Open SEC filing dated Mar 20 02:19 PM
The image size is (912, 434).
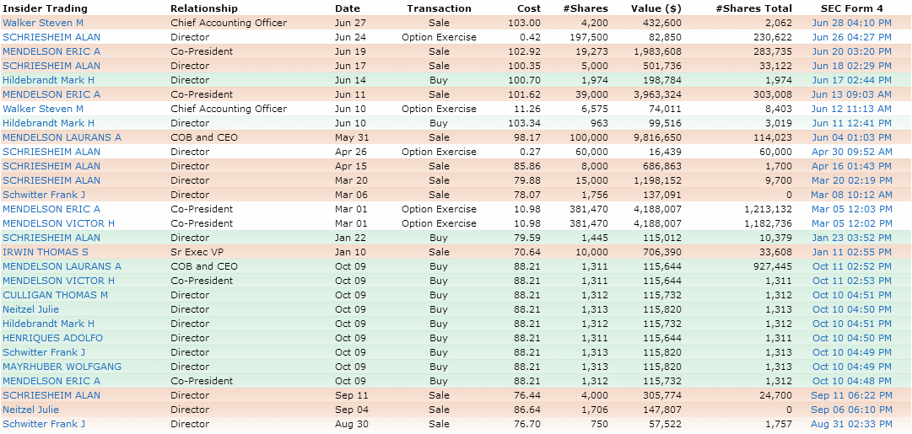tap(851, 180)
